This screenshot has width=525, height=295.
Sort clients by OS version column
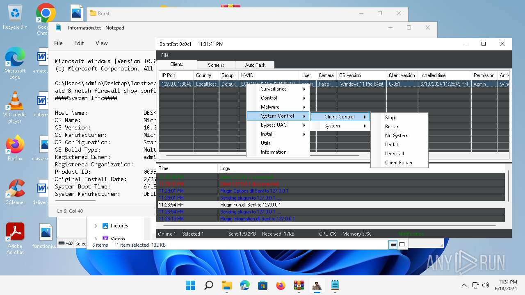pyautogui.click(x=362, y=75)
